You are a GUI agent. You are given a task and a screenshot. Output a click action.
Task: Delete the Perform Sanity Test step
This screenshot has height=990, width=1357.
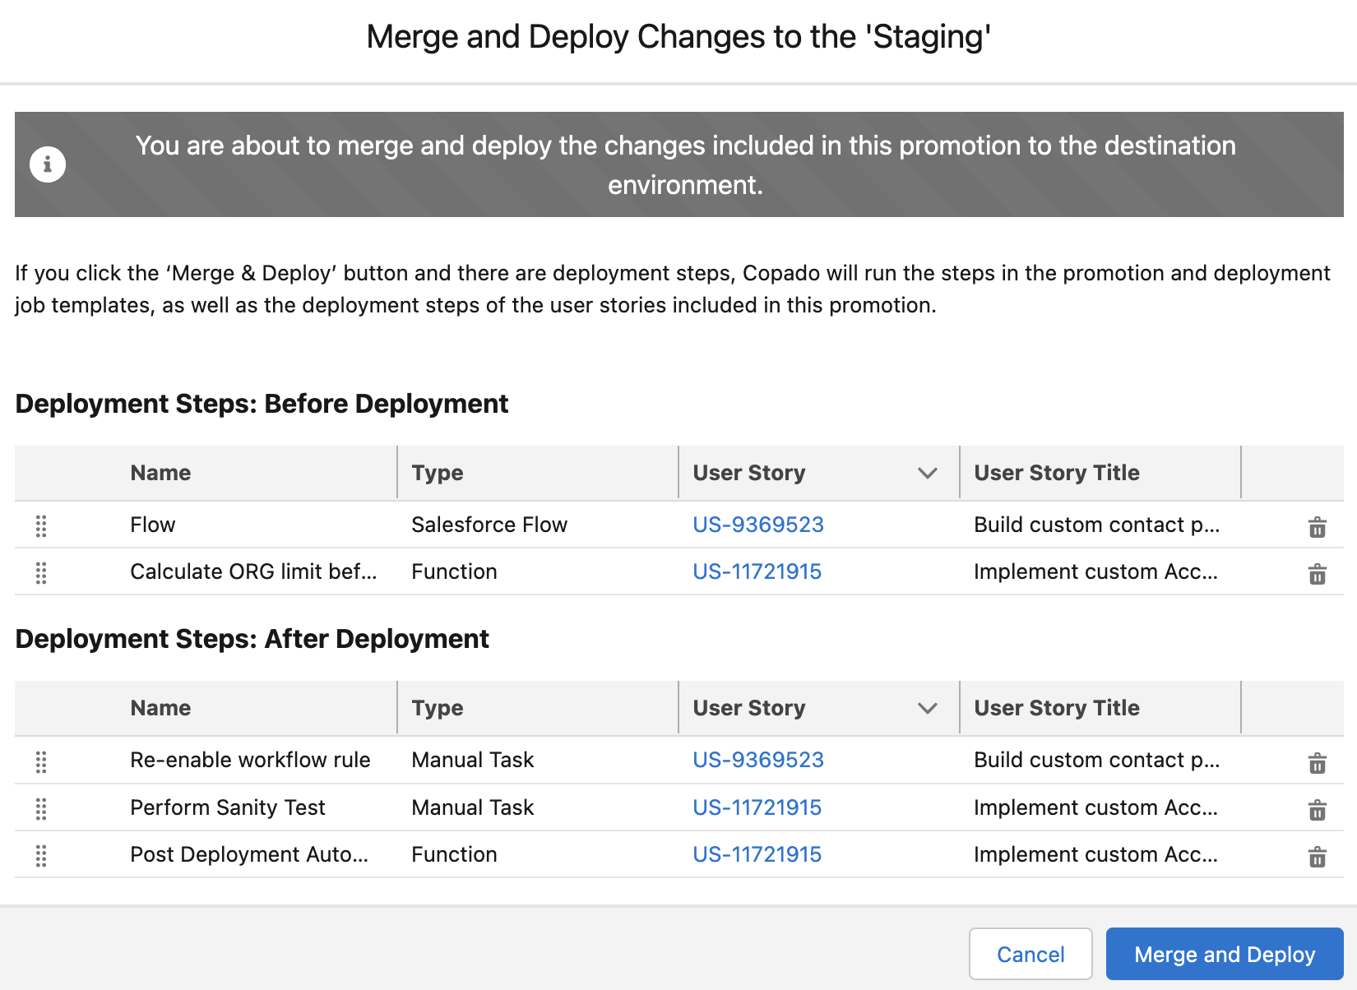click(x=1317, y=809)
